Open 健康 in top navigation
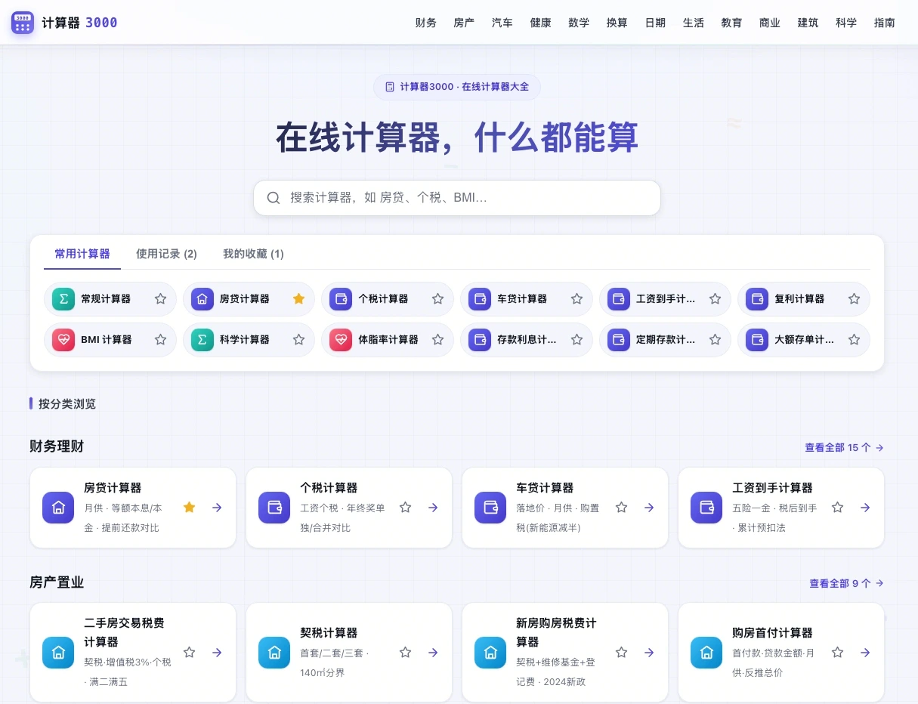The height and width of the screenshot is (704, 918). tap(541, 23)
